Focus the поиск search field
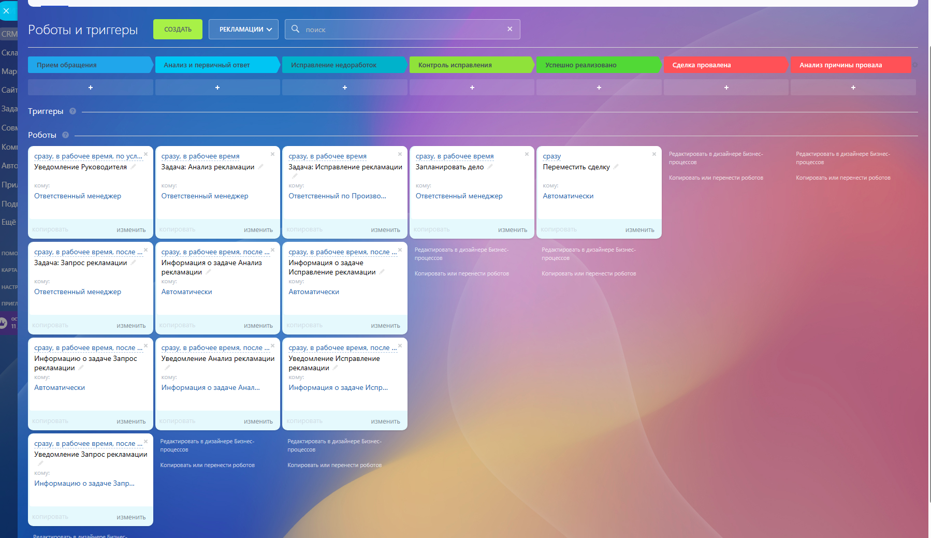This screenshot has height=538, width=931. (402, 30)
